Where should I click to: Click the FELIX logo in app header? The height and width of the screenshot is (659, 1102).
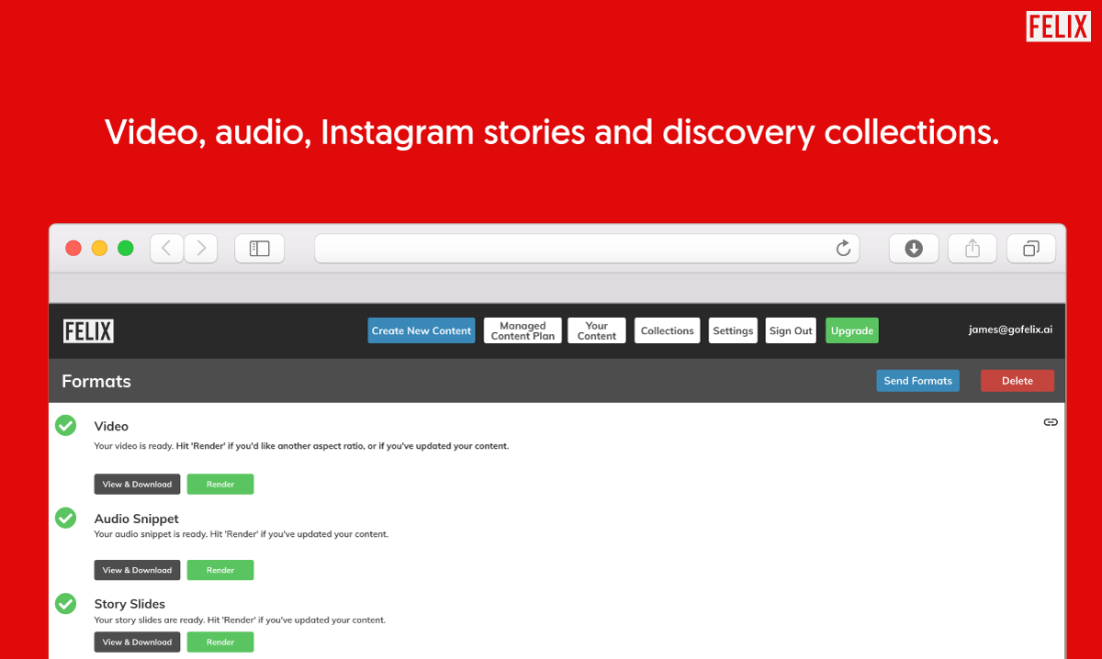(x=88, y=331)
